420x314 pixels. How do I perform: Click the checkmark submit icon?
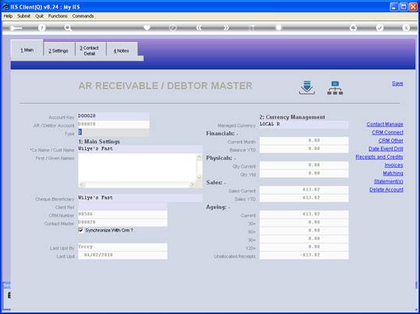pyautogui.click(x=380, y=27)
